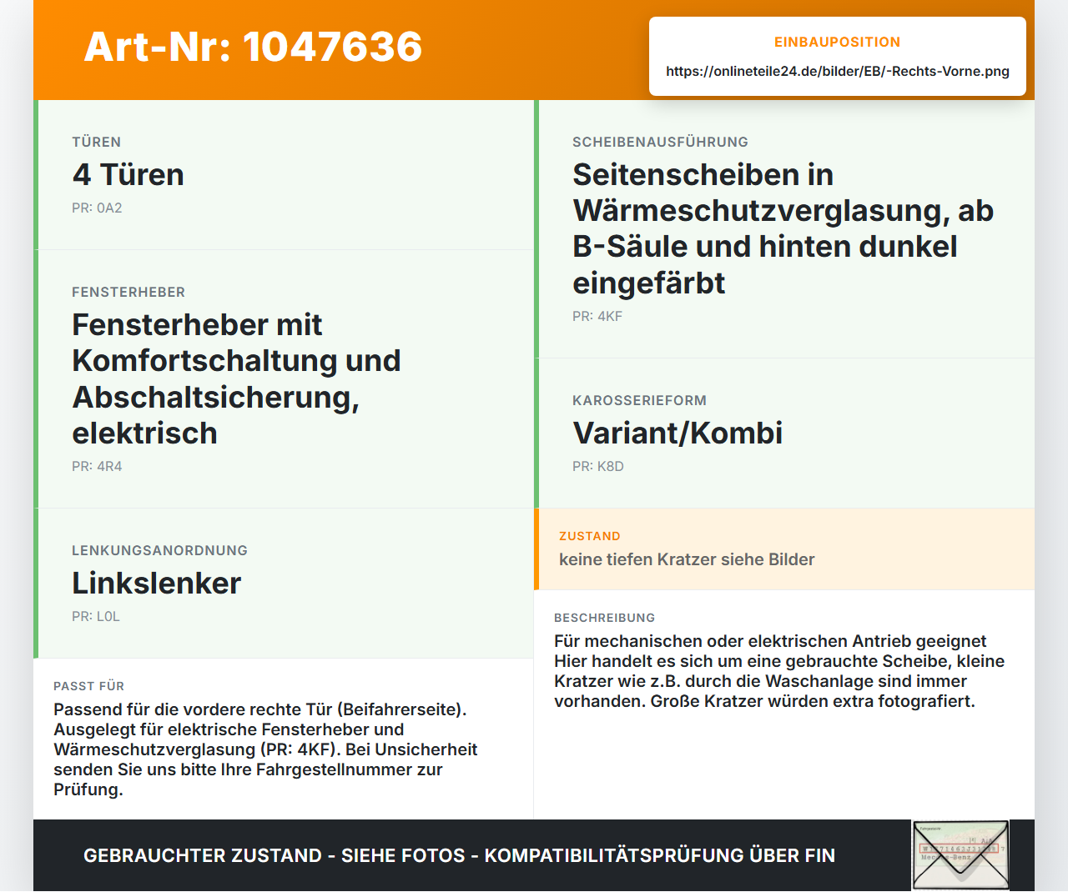The image size is (1068, 892).
Task: Click the KAROSSERIEFORM label
Action: (639, 400)
